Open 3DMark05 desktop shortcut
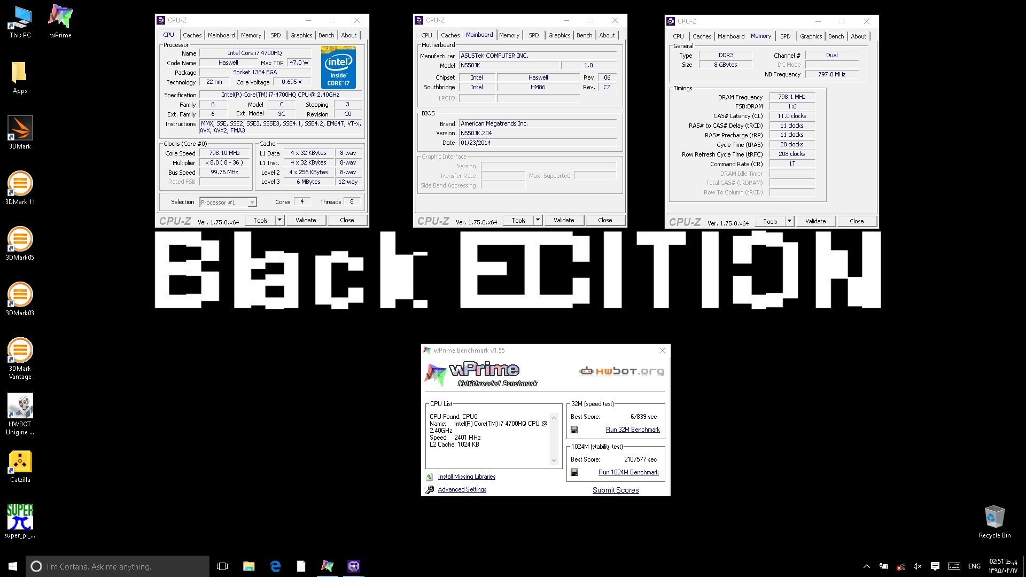This screenshot has height=577, width=1026. 20,244
